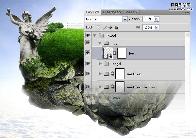Switch to the Paths tab
Image resolution: width=196 pixels, height=138 pixels.
(132, 12)
